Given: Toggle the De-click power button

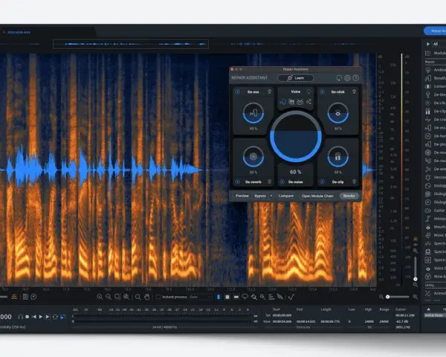Looking at the screenshot, I should pos(322,91).
